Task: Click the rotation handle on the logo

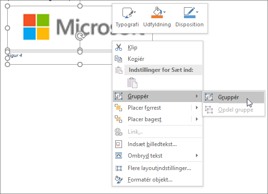Action: click(x=80, y=36)
